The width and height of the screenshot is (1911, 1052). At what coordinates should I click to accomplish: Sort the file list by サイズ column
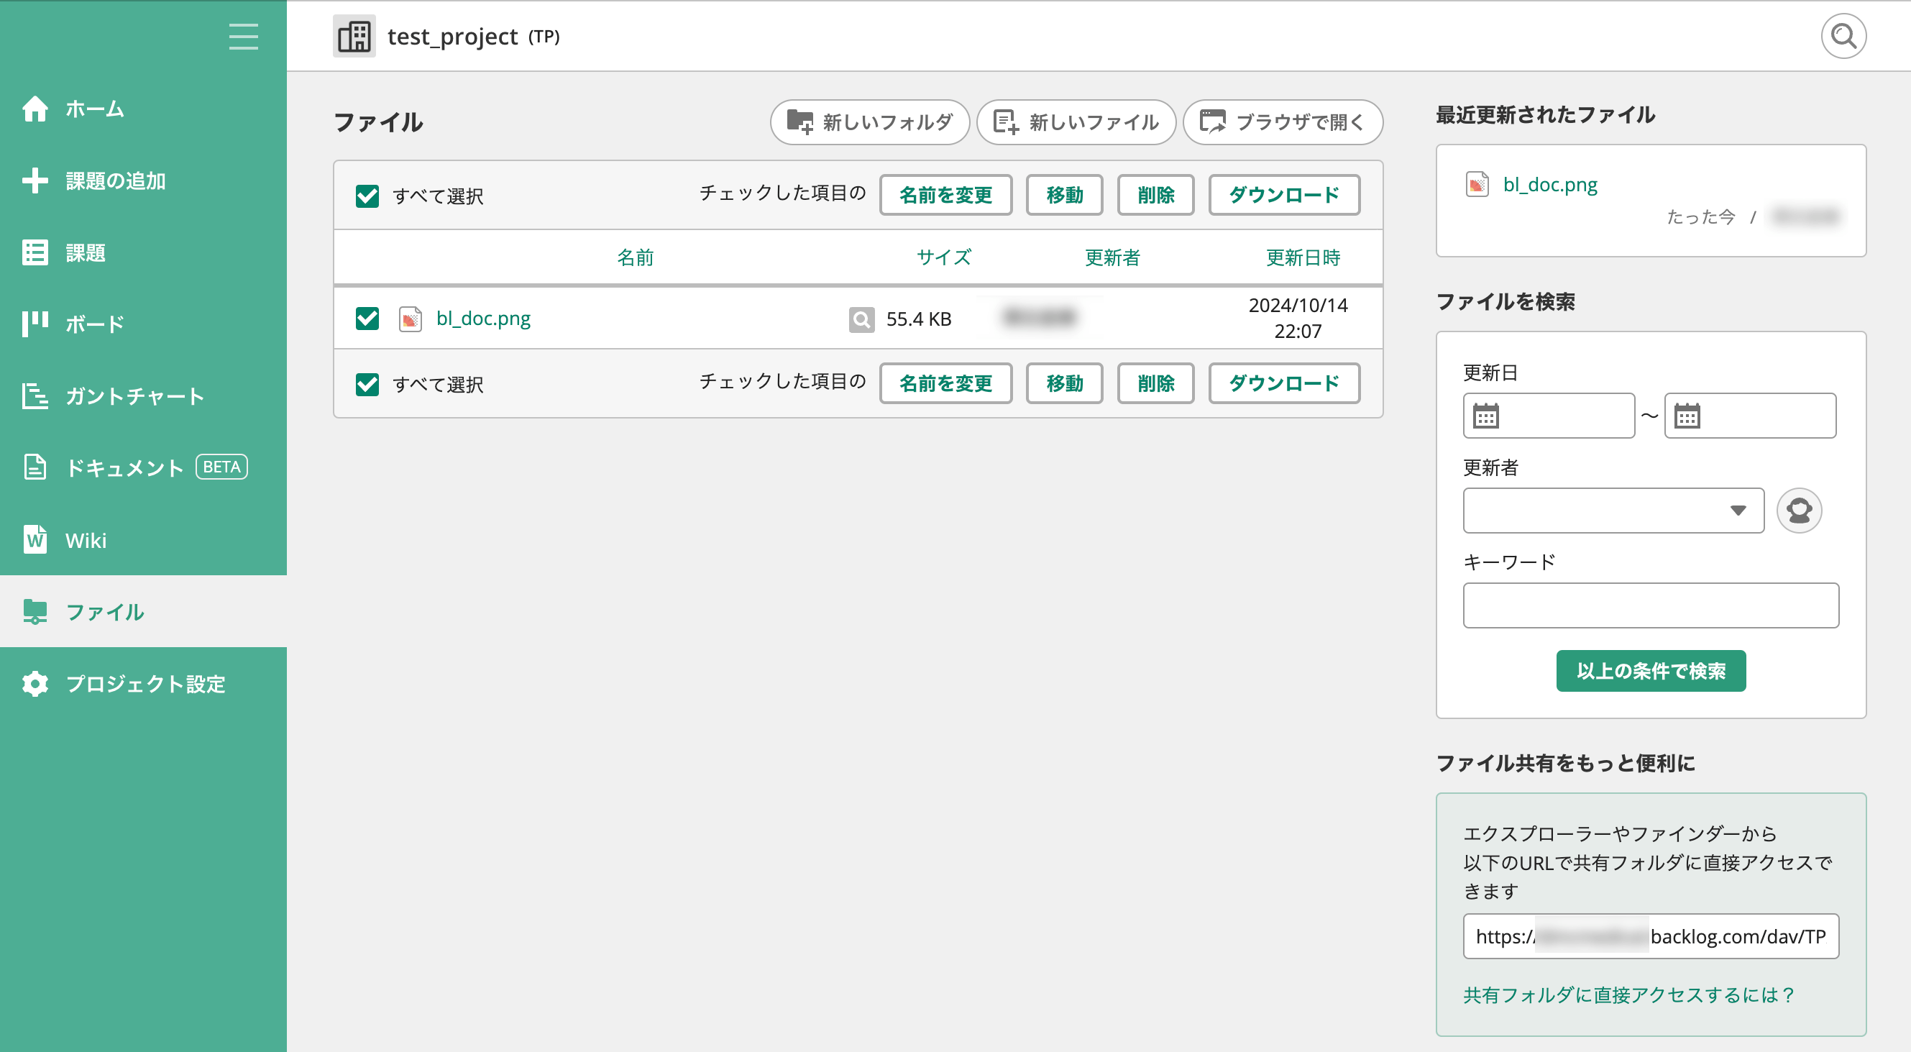click(x=943, y=257)
